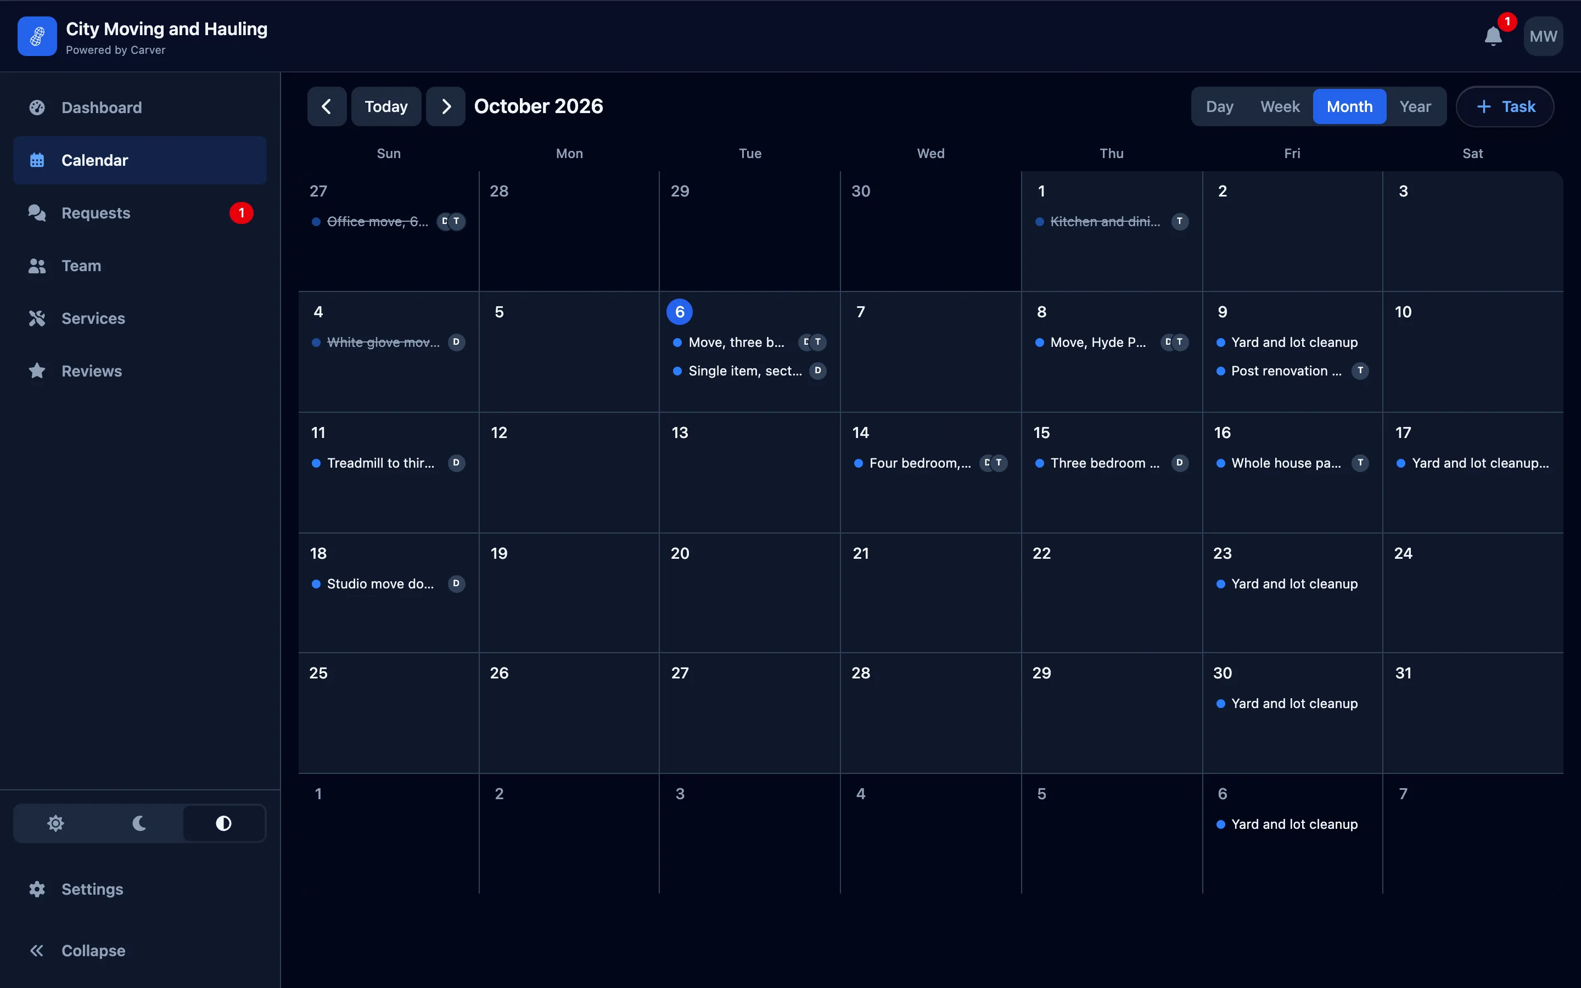Open 'Three bedroom ...' task on the 15th
The image size is (1581, 988).
[x=1111, y=463]
